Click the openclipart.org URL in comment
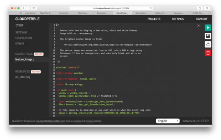This screenshot has width=221, height=140. 108,45
